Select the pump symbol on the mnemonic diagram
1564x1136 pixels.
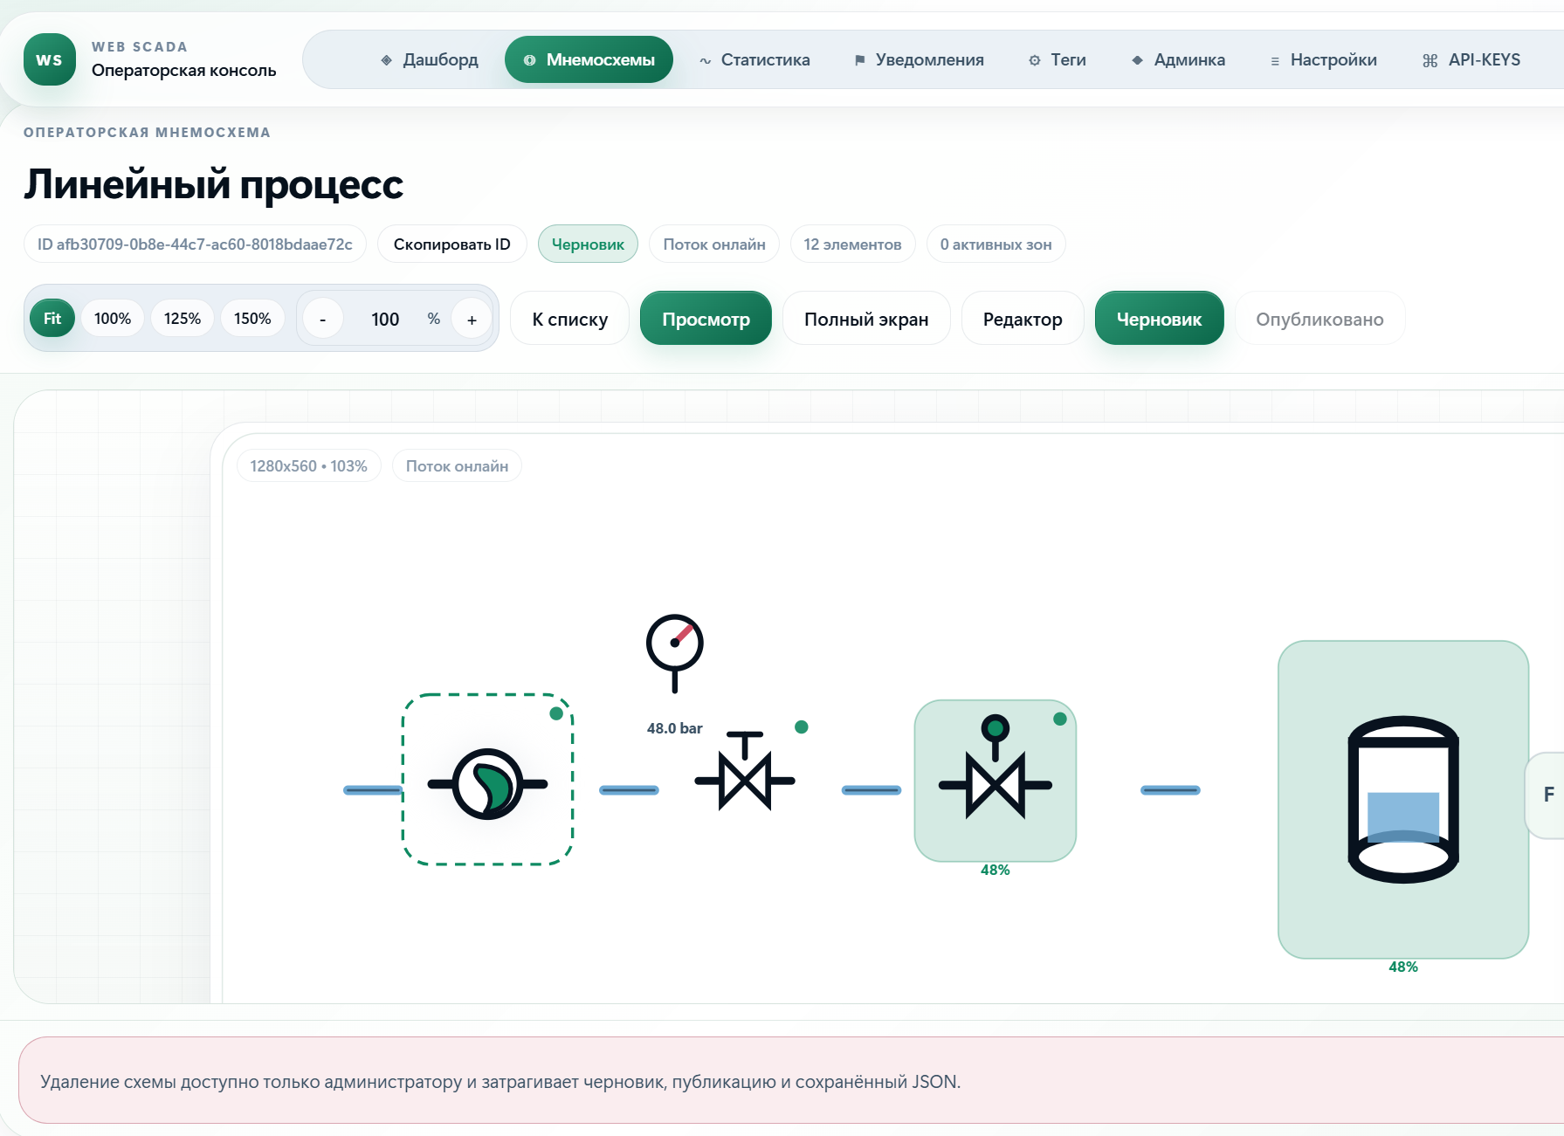[x=487, y=783]
